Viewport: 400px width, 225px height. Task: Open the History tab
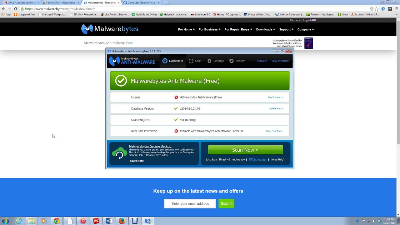[x=237, y=61]
